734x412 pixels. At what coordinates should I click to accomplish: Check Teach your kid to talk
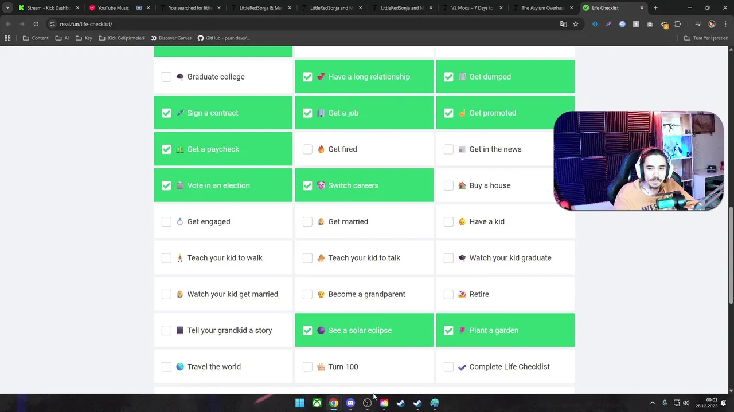(x=307, y=258)
